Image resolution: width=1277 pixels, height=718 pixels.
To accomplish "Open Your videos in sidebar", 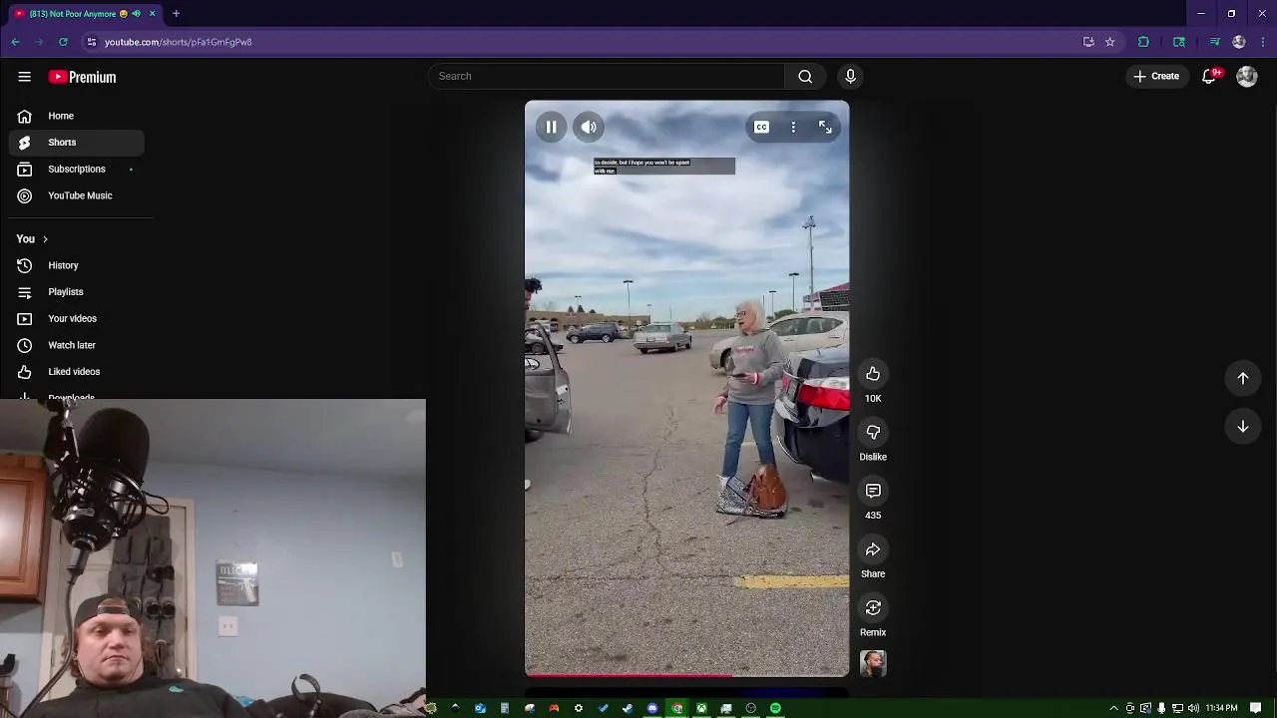I will (76, 318).
